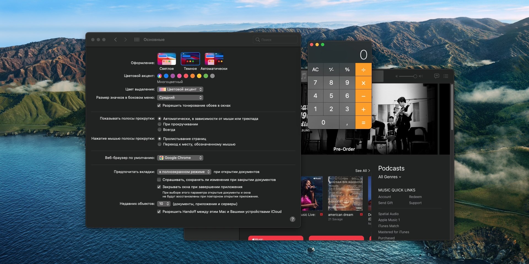
Task: Open Redeem quick link in Music
Action: [x=415, y=197]
